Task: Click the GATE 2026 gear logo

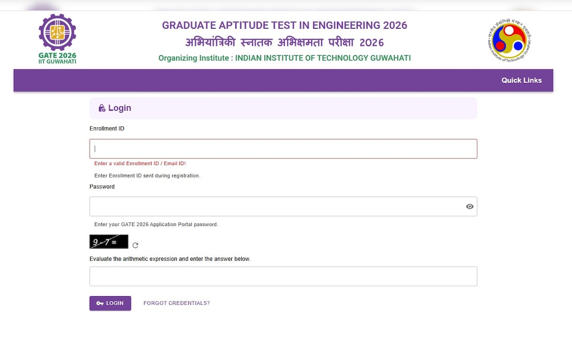Action: 57,32
